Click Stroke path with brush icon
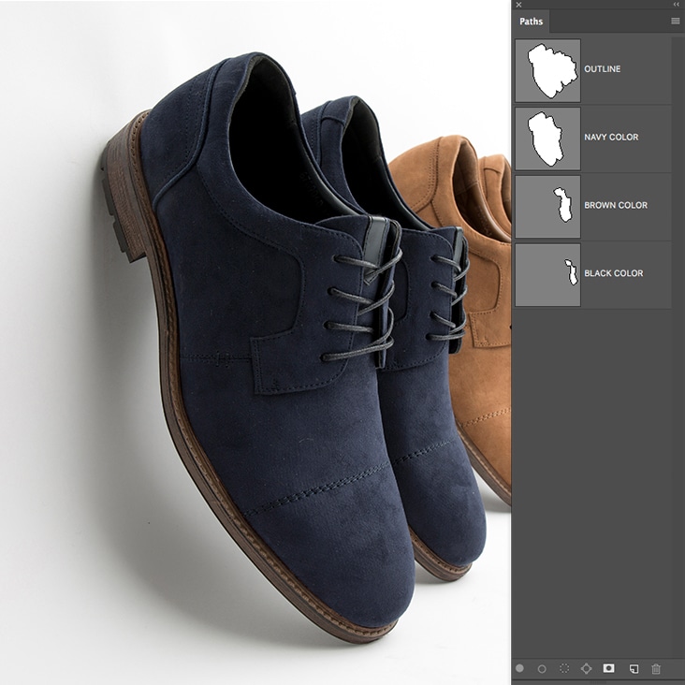 click(x=542, y=669)
